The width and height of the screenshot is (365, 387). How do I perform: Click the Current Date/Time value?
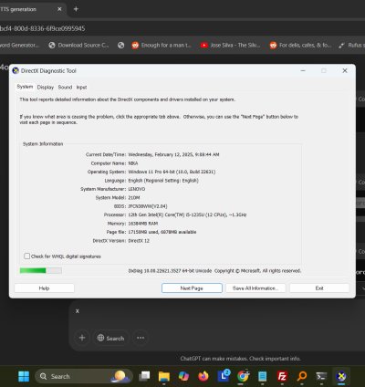point(173,154)
